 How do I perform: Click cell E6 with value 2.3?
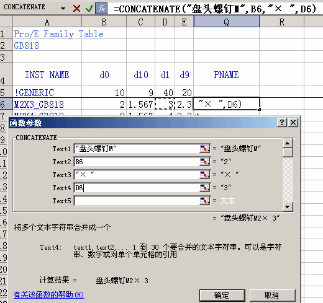[x=184, y=104]
